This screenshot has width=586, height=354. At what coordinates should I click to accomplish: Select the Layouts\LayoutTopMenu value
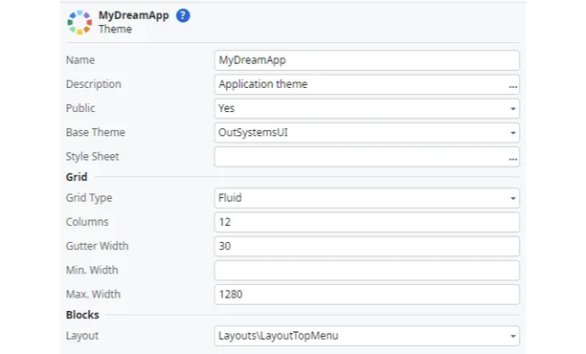(x=279, y=336)
